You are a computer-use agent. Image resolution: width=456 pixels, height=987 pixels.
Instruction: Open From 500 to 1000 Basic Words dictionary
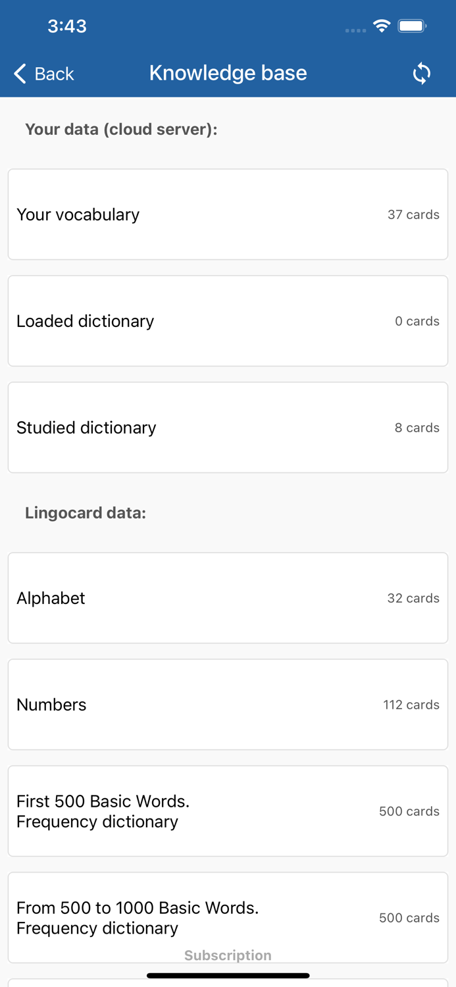coord(228,917)
